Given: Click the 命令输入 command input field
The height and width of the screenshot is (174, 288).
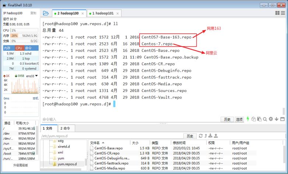Looking at the screenshot, I should (130, 119).
